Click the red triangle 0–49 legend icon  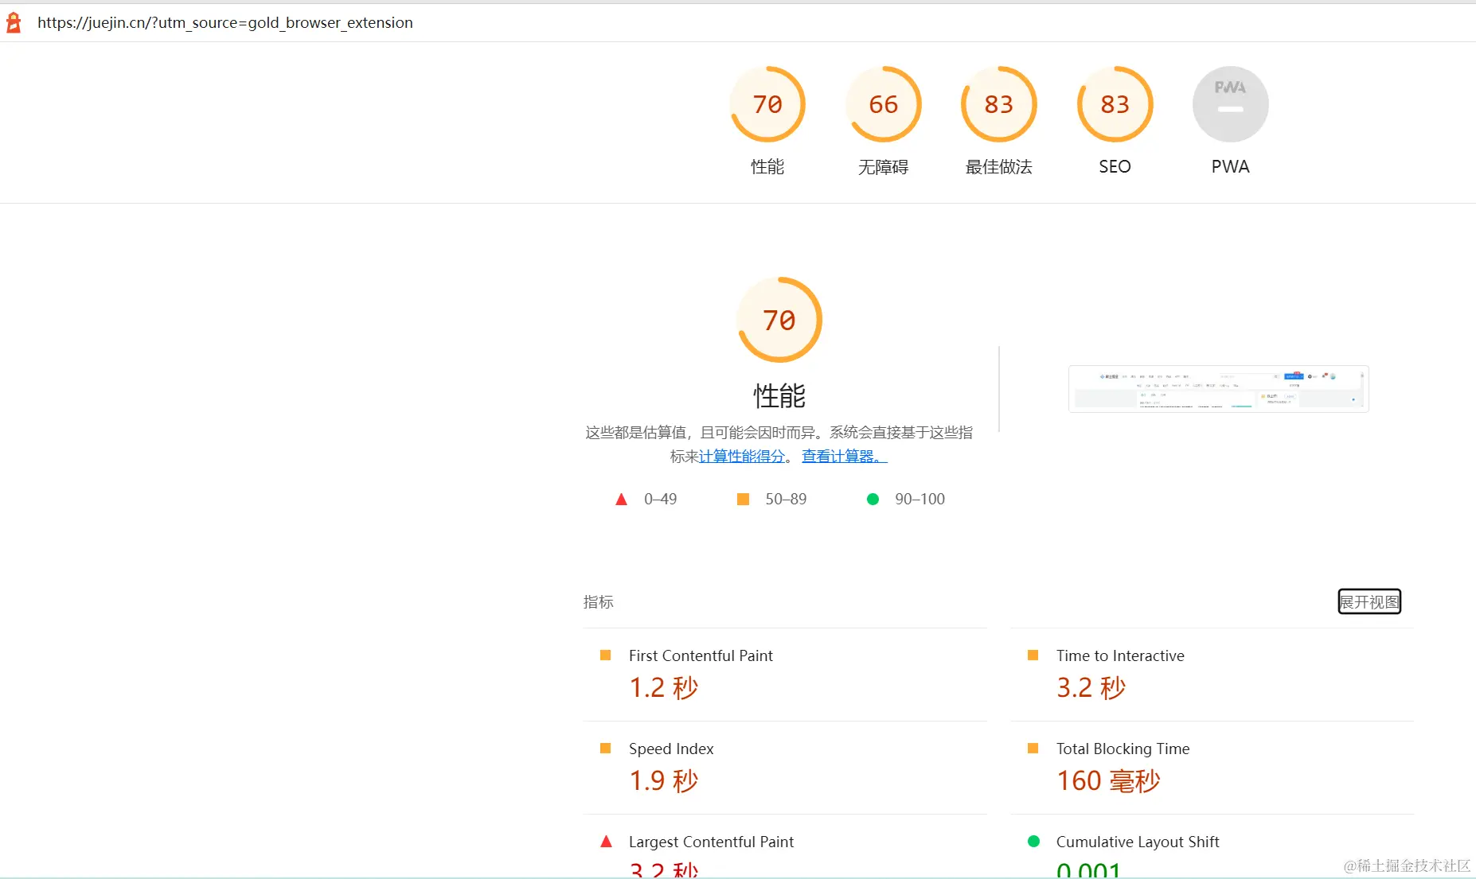tap(622, 500)
